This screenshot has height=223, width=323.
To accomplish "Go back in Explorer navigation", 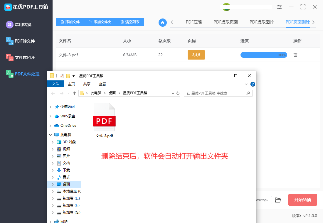I will tap(53, 93).
